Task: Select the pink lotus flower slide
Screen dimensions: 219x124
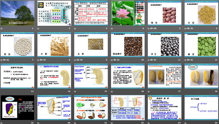Action: [128, 13]
